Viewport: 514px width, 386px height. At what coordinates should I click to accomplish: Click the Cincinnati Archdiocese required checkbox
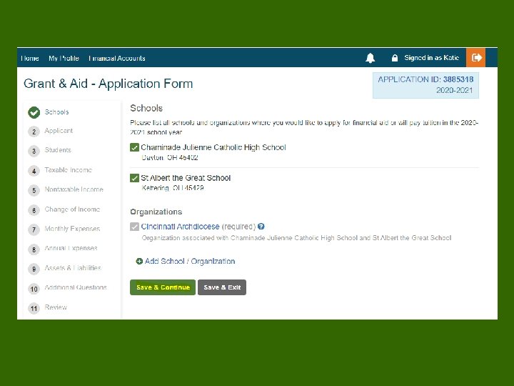tap(134, 227)
